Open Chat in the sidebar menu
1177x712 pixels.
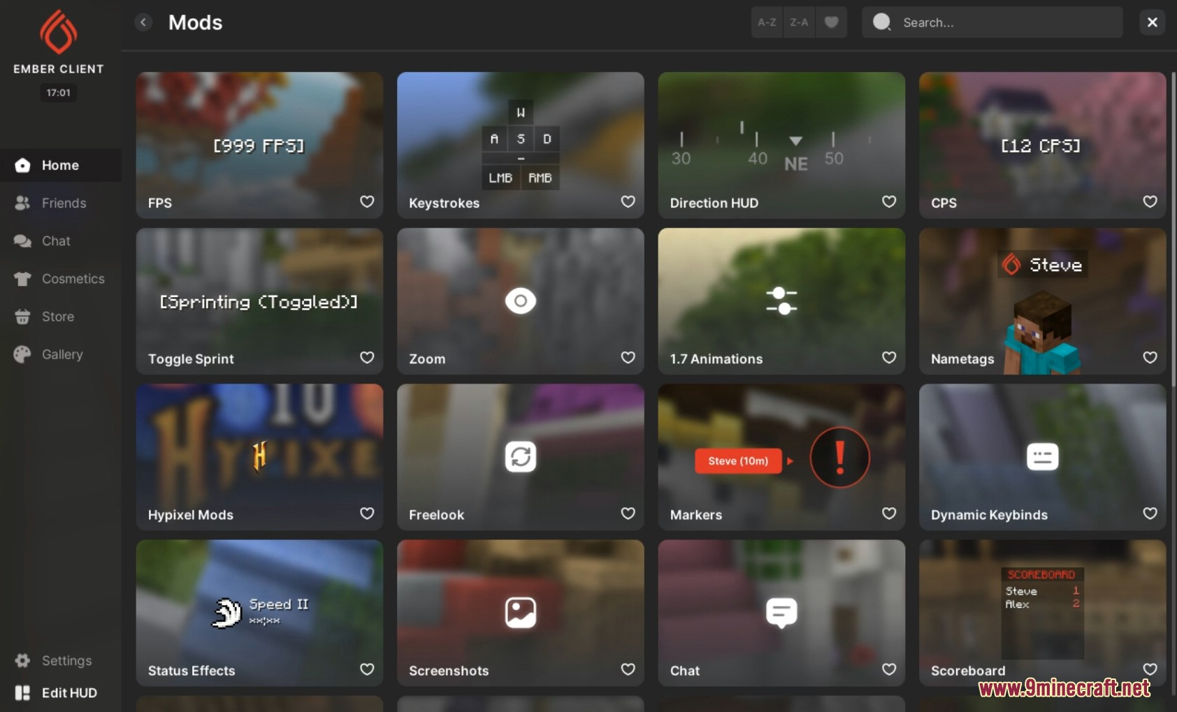[x=61, y=241]
